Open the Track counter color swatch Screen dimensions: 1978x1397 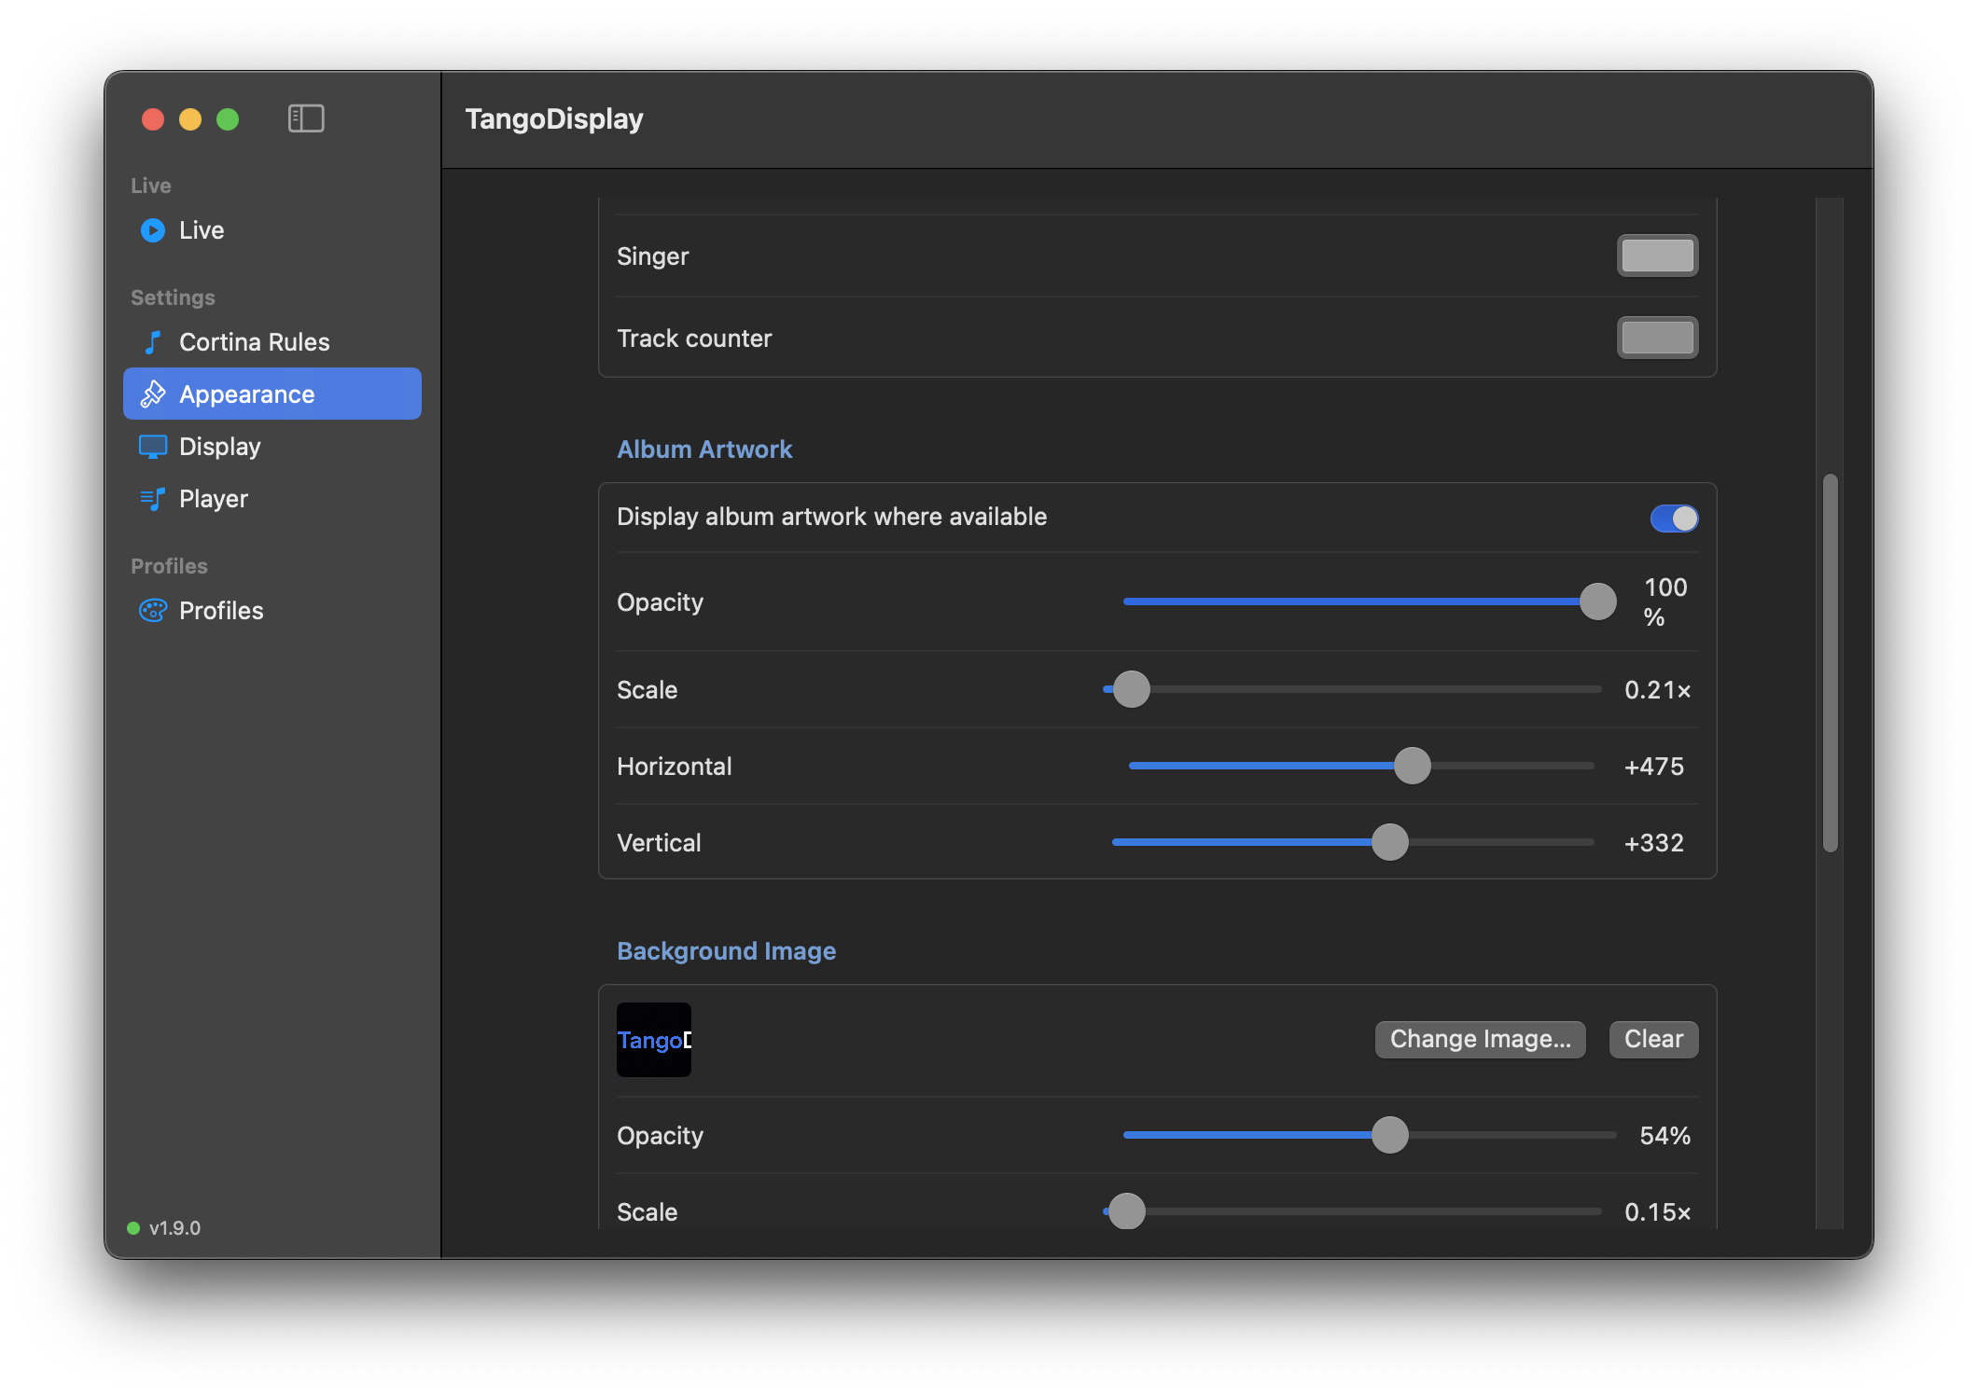[1657, 338]
